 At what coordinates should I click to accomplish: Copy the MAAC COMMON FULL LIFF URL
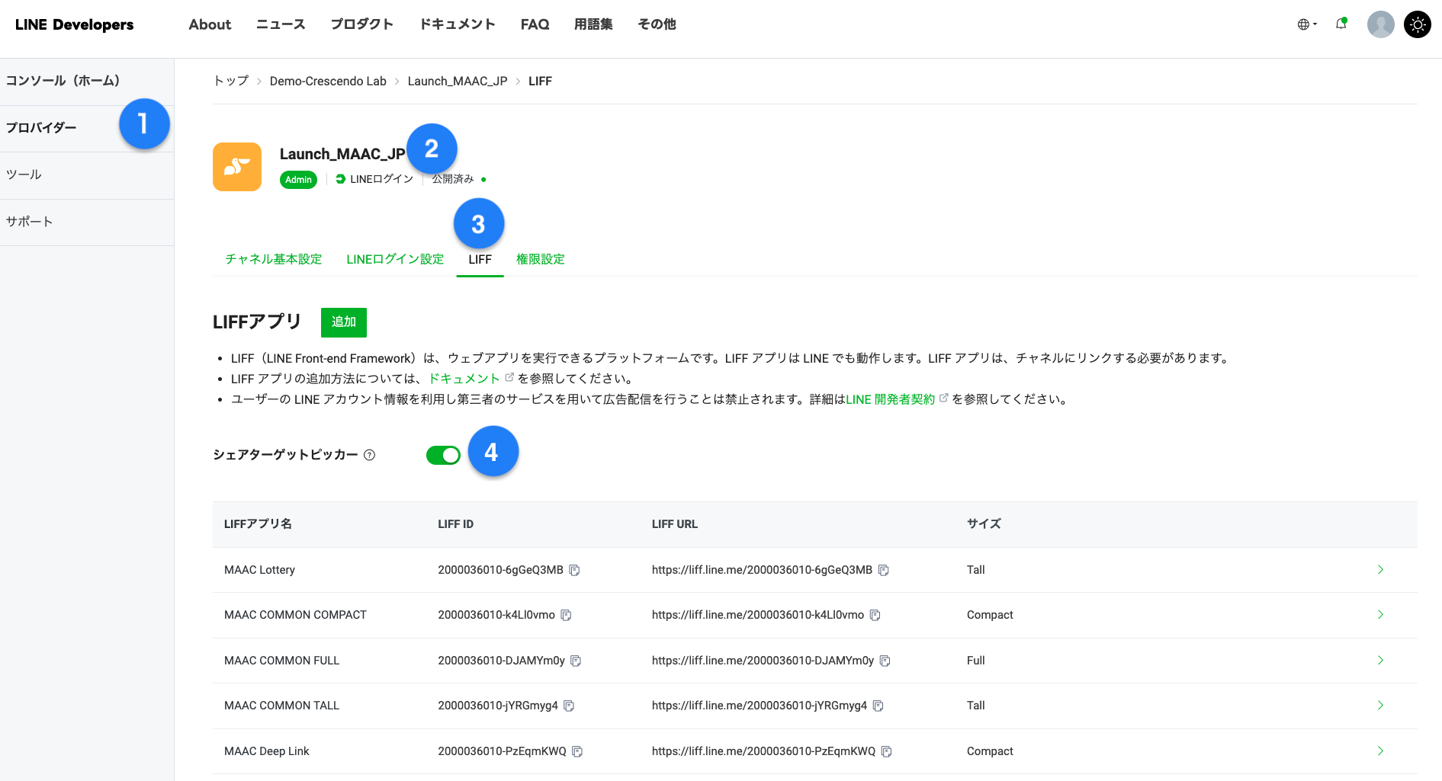pyautogui.click(x=885, y=661)
